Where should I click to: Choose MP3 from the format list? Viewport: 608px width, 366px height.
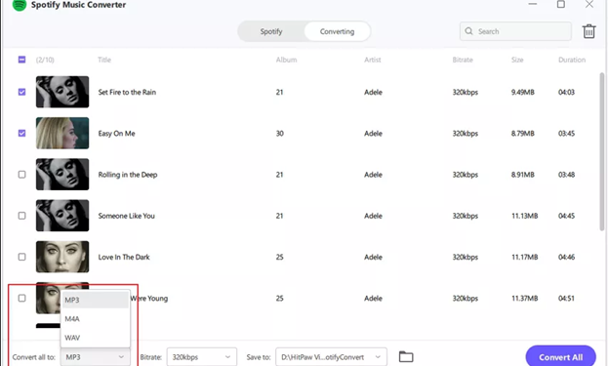96,300
